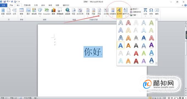Viewport: 187px width, 99px height.
Task: Insert a SmartArt graphic
Action: 47,12
